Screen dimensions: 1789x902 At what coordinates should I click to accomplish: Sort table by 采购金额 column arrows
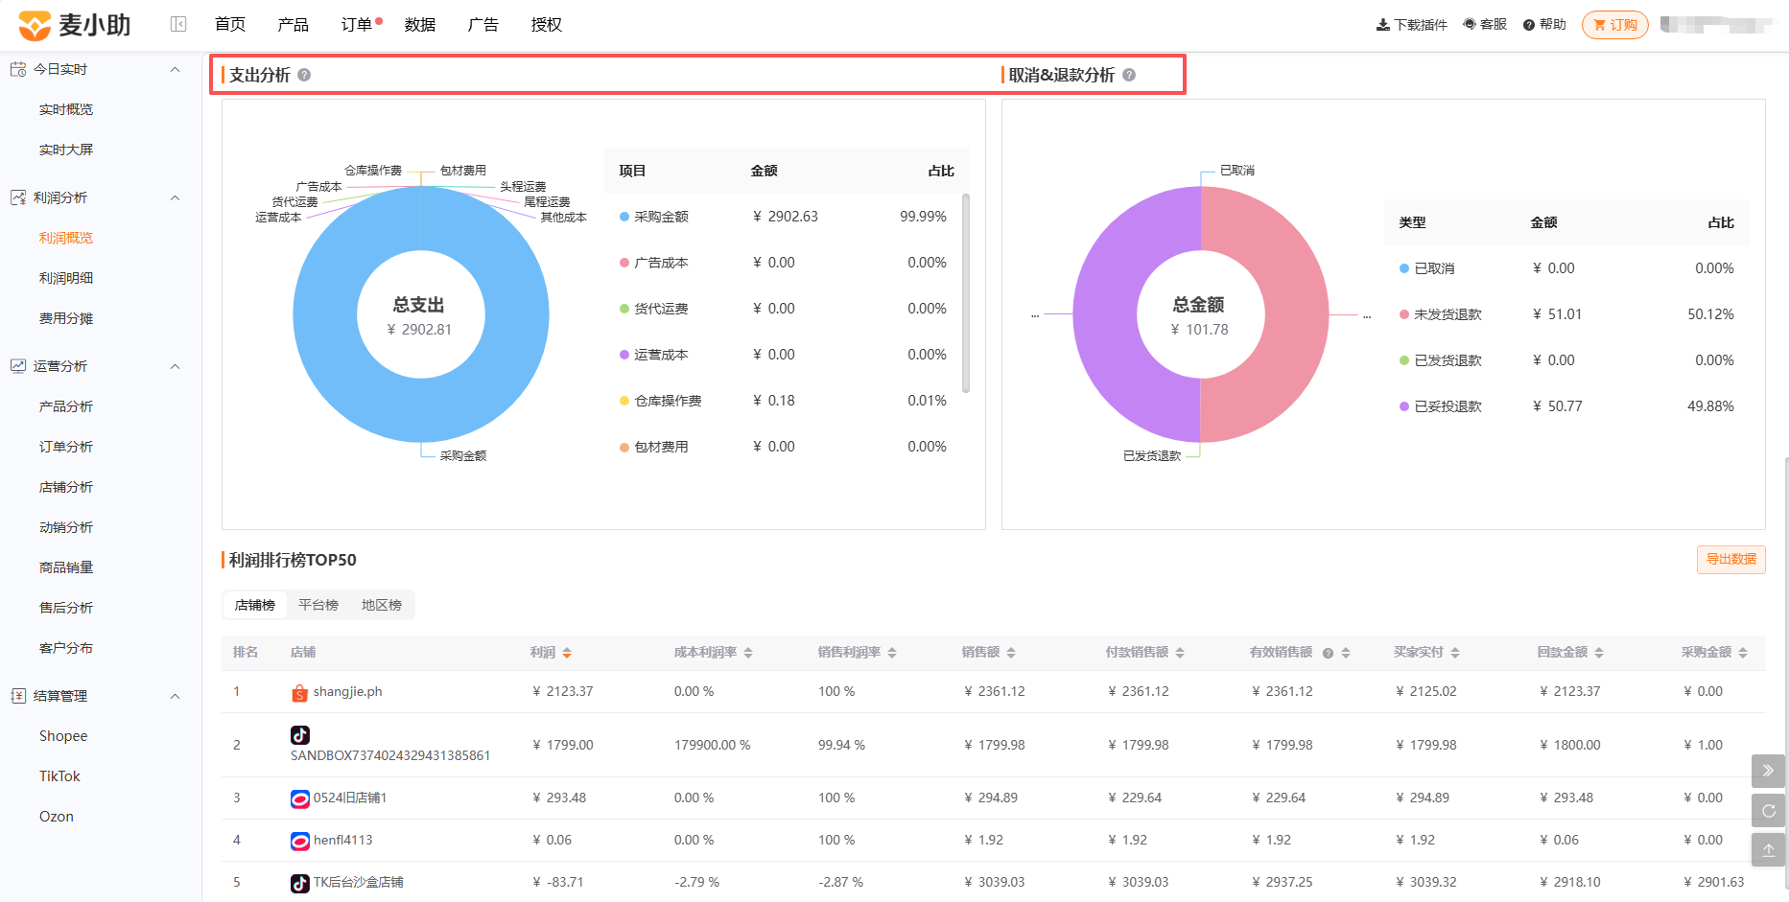pos(1743,653)
